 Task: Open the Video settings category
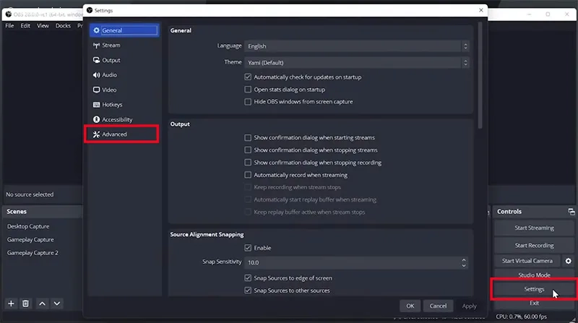pyautogui.click(x=124, y=90)
